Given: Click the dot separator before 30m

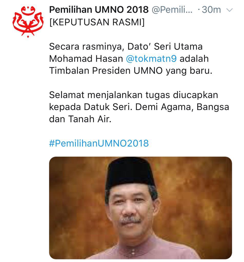Looking at the screenshot, I should point(199,10).
